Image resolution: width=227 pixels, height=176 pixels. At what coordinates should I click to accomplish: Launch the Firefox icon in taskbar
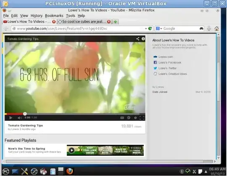pos(70,171)
